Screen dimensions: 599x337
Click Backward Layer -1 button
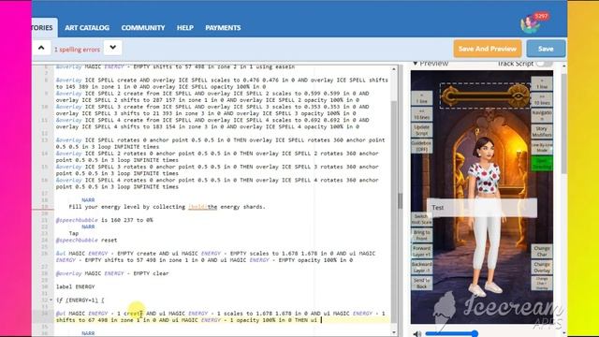point(422,267)
